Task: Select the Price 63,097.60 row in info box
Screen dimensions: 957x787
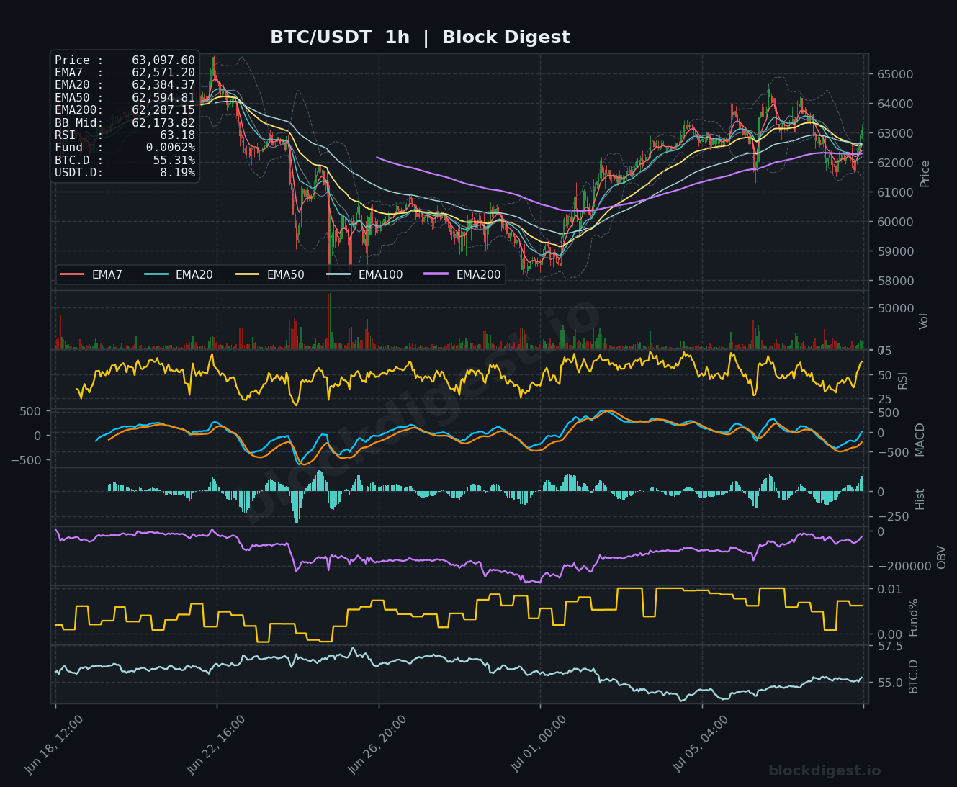Action: coord(125,60)
